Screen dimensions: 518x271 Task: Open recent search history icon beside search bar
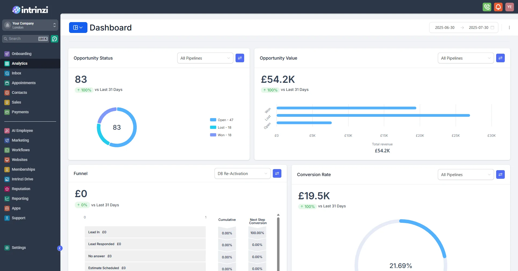[x=54, y=39]
